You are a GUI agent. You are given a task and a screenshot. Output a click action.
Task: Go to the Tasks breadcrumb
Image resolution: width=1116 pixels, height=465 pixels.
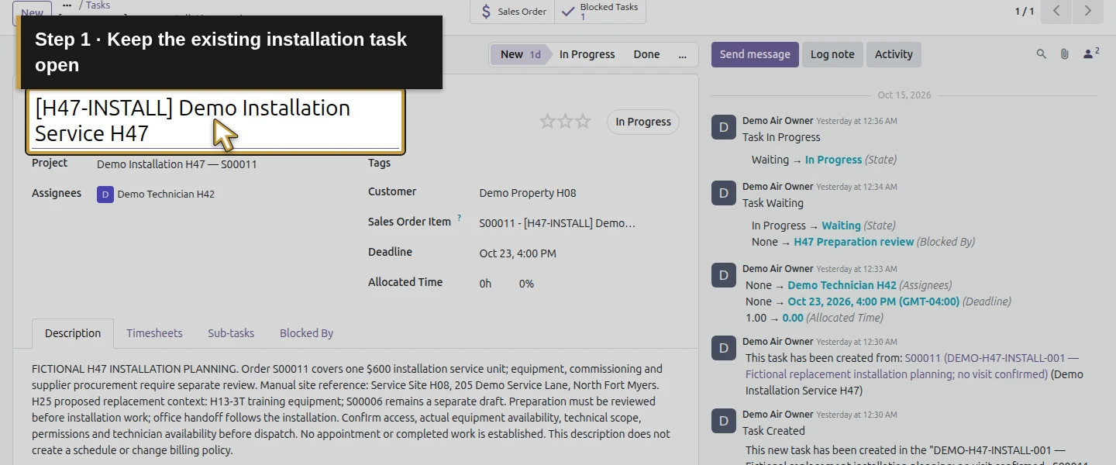(98, 5)
